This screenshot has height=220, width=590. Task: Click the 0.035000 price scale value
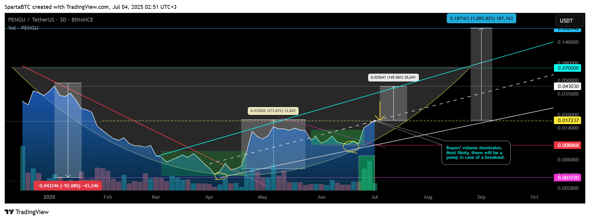tap(568, 94)
